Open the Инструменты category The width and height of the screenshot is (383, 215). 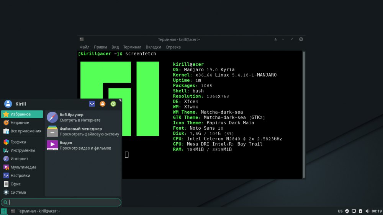(22, 150)
